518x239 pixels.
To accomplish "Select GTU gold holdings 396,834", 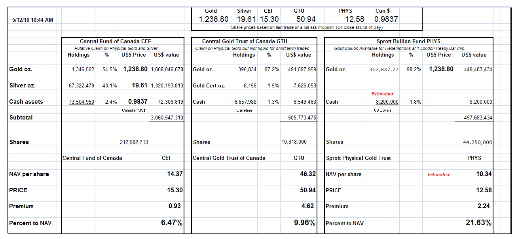I will point(247,69).
